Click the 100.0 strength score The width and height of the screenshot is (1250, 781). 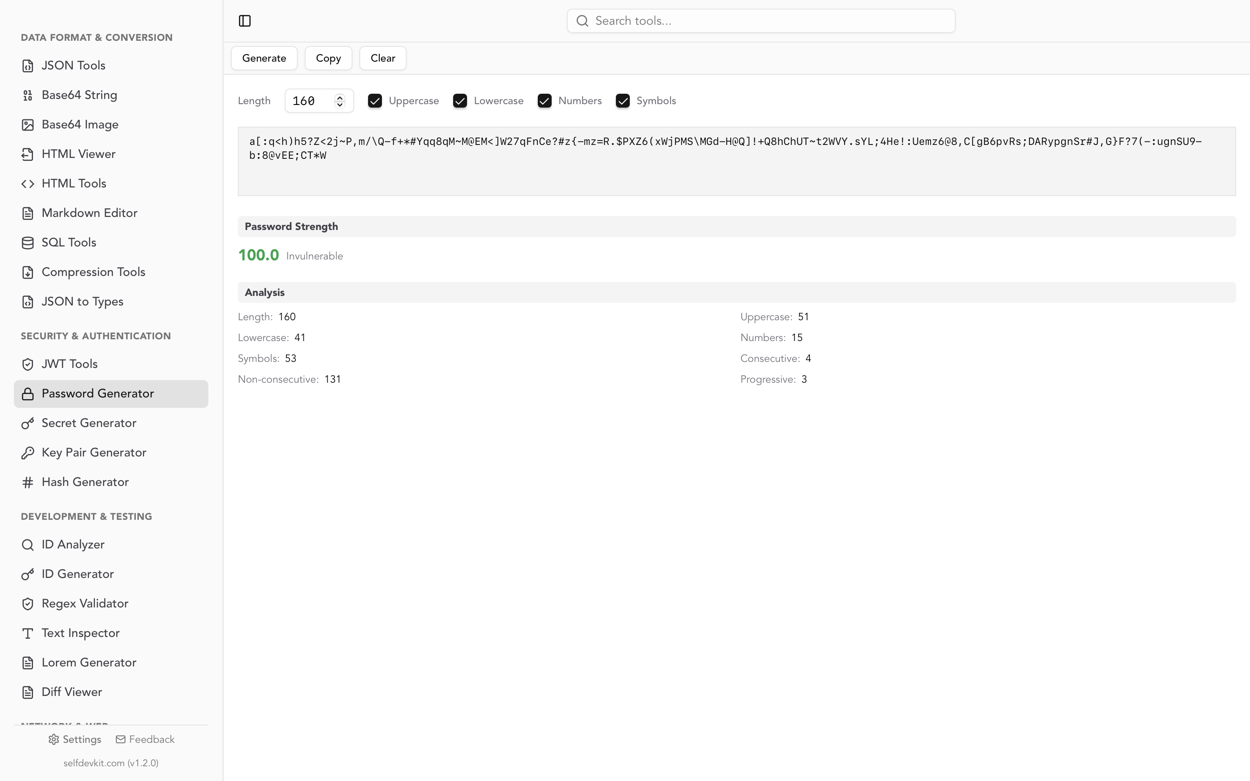tap(258, 255)
